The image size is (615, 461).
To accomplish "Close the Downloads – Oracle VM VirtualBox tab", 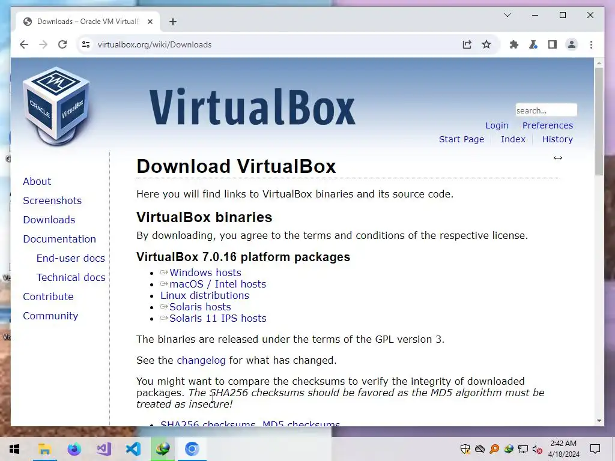I will tap(150, 22).
